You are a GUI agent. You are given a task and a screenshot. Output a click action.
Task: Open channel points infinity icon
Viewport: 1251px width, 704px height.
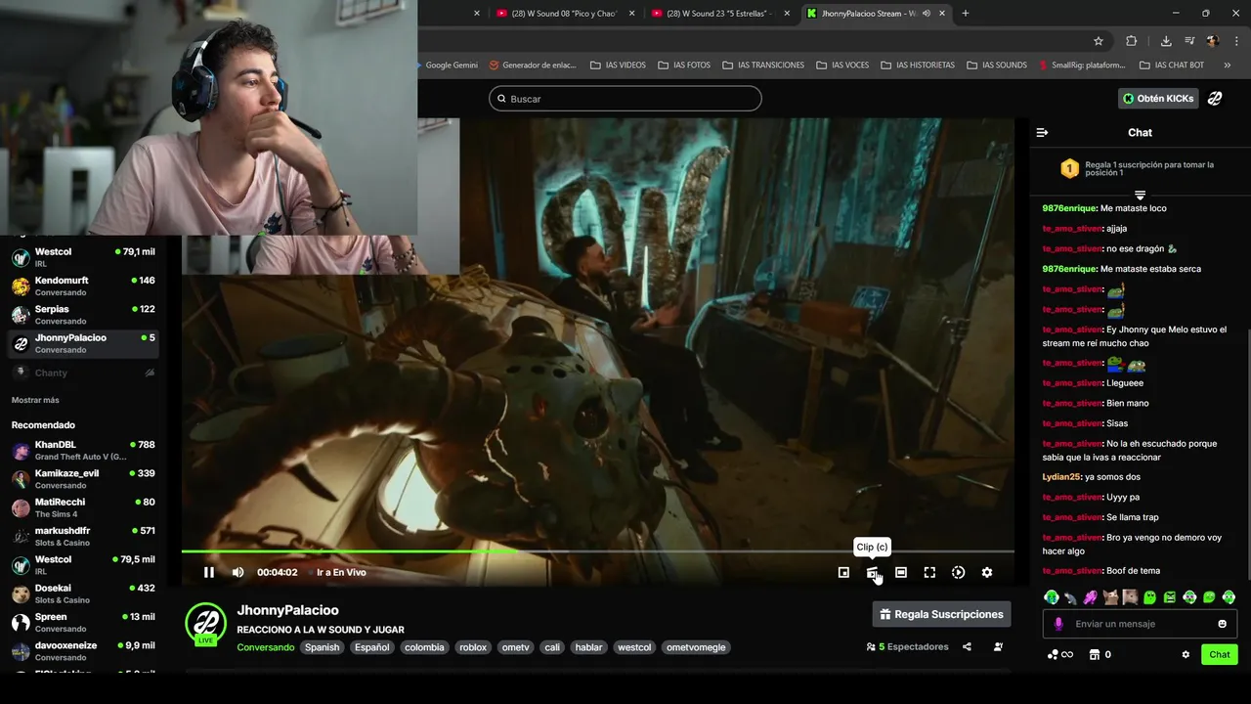[1060, 654]
